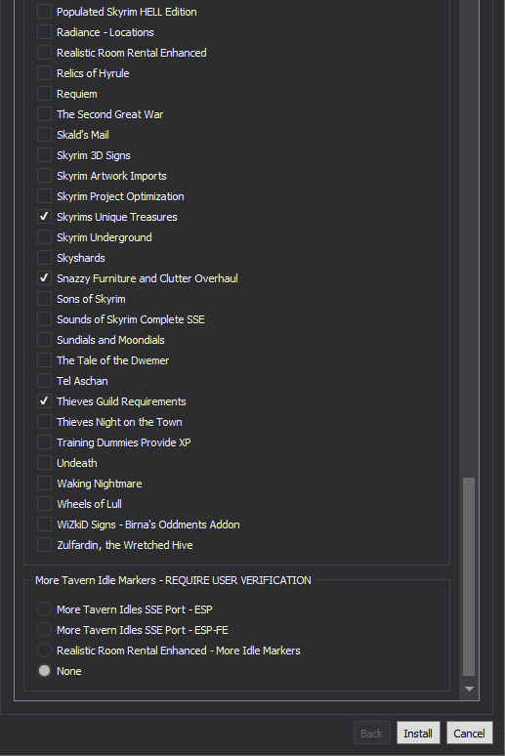This screenshot has height=756, width=505.
Task: Enable Skyrim 3D Signs patch
Action: (44, 155)
